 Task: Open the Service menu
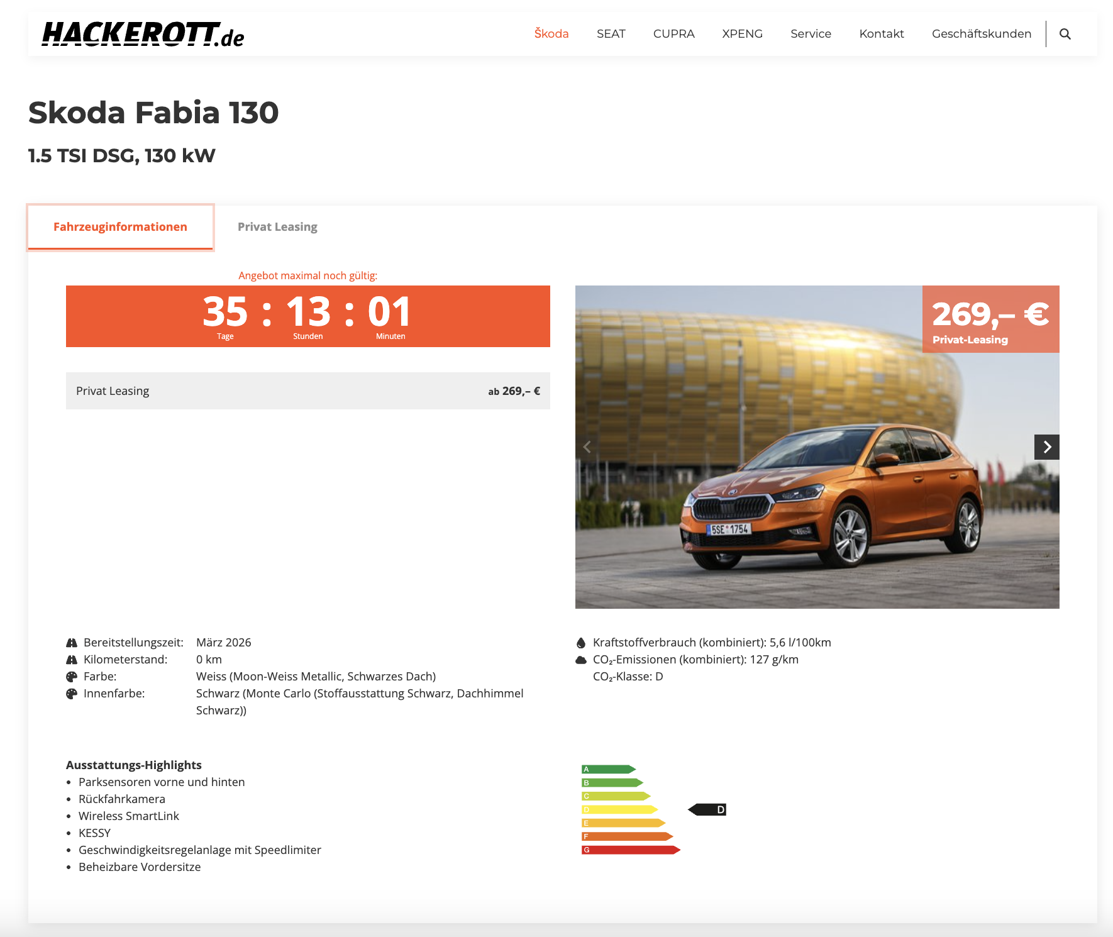coord(811,34)
